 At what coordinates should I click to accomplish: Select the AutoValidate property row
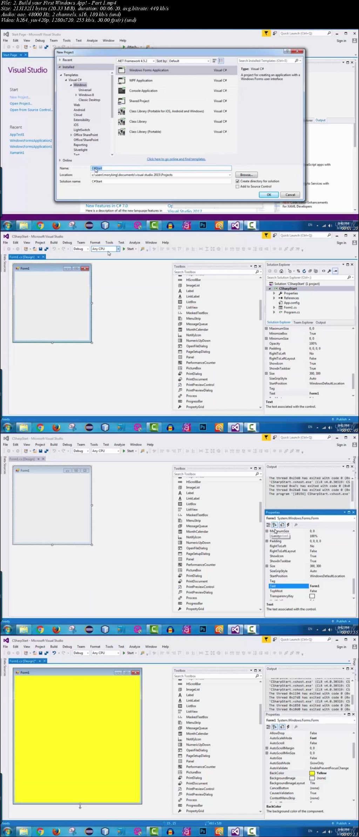click(309, 768)
